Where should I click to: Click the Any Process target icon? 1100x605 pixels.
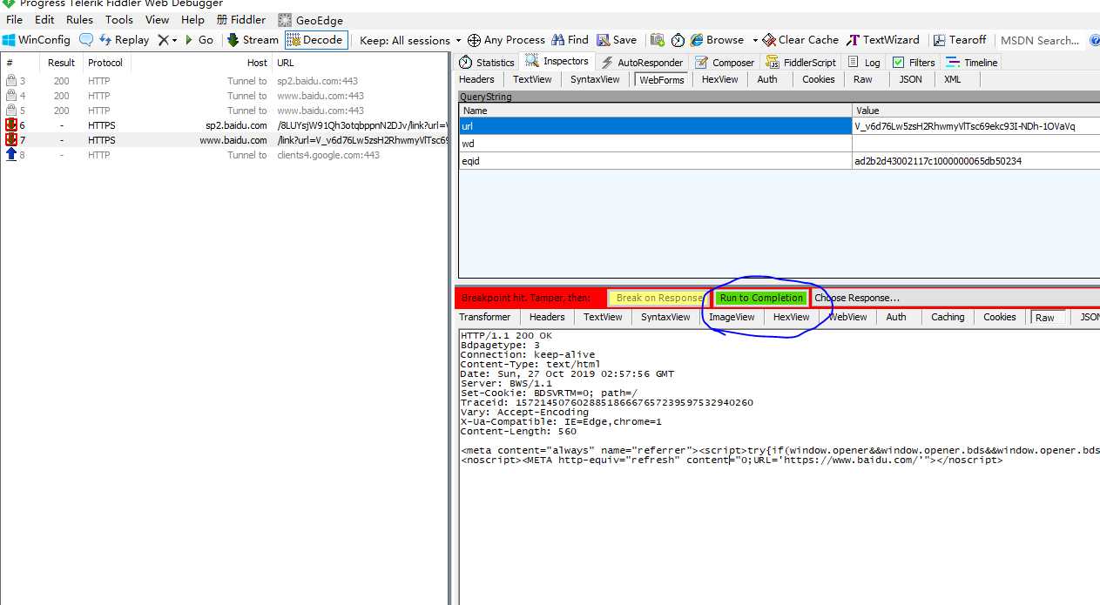point(474,40)
